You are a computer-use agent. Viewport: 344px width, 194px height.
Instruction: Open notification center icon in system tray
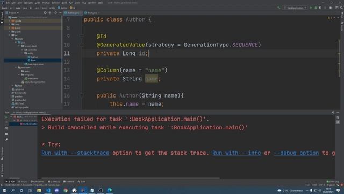(338, 190)
